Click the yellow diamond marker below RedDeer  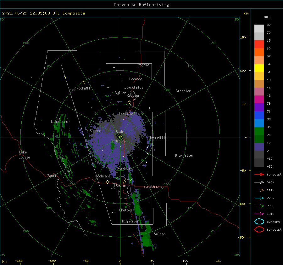click(x=129, y=102)
